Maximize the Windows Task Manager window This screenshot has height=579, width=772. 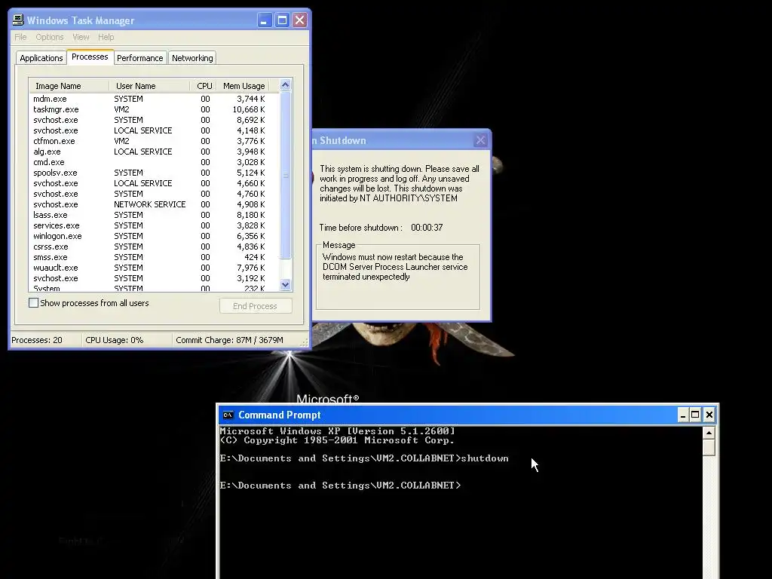(x=282, y=20)
